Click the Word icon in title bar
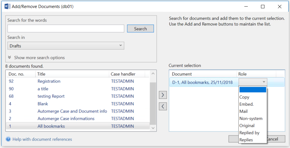 coord(7,6)
